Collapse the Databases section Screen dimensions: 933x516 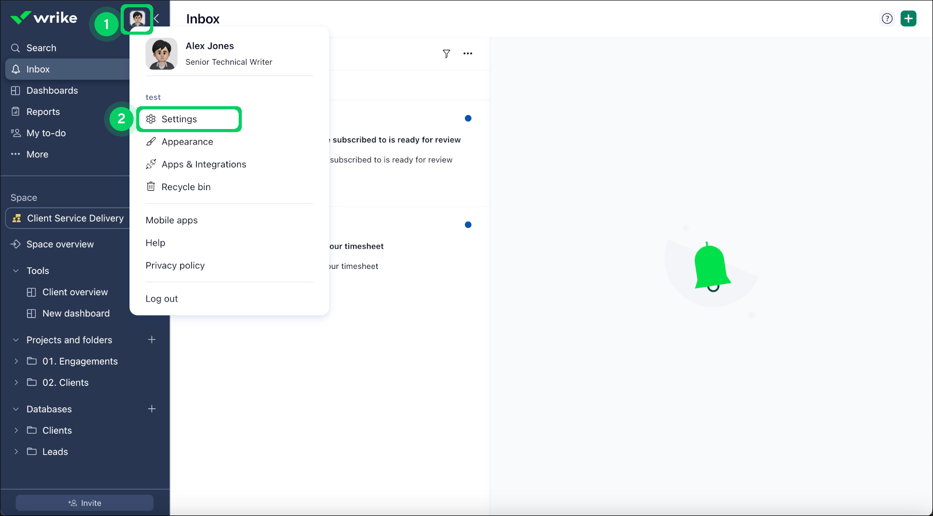point(16,409)
